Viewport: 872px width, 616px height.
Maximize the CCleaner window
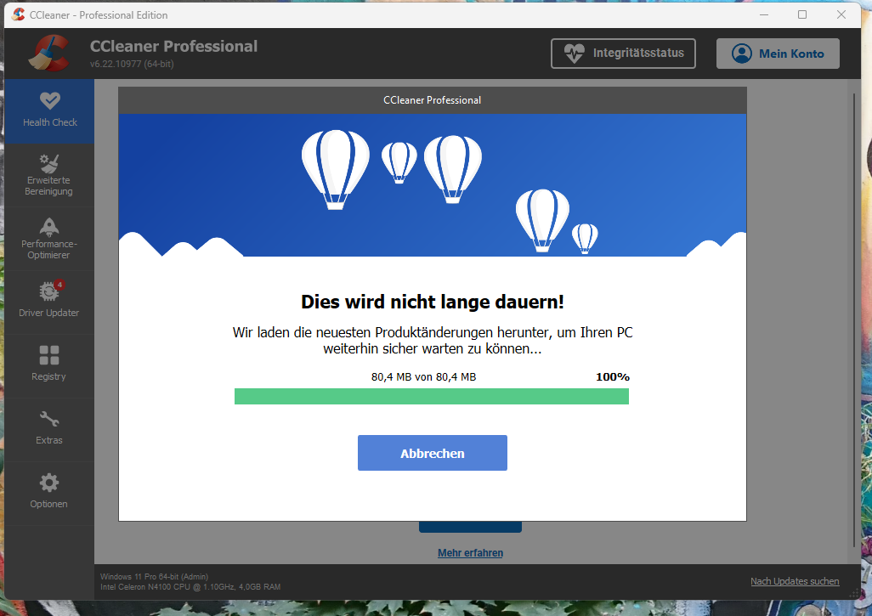(x=802, y=14)
